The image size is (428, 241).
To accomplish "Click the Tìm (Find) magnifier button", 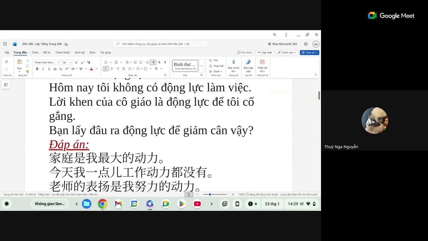I will pos(213,61).
